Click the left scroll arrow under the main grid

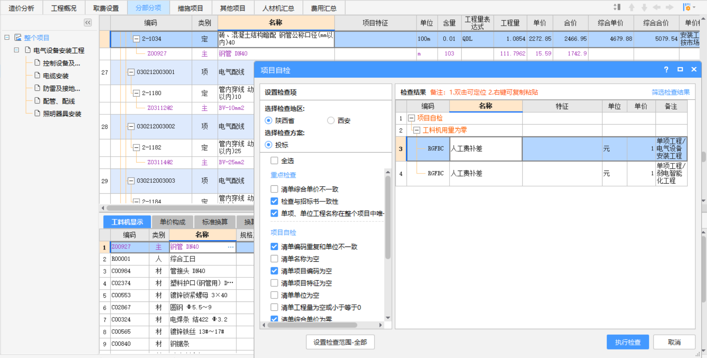(x=103, y=208)
